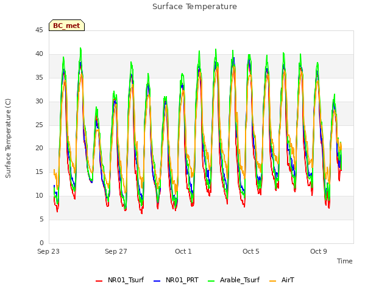Click the Sep 23 x-axis label

click(48, 251)
